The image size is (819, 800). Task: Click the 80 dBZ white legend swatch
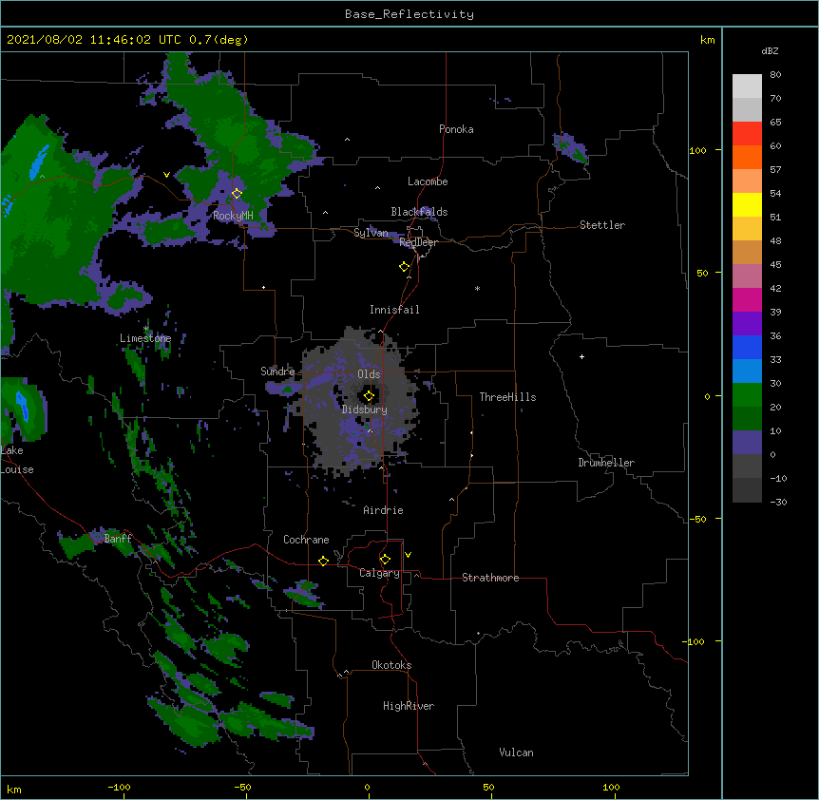point(747,86)
